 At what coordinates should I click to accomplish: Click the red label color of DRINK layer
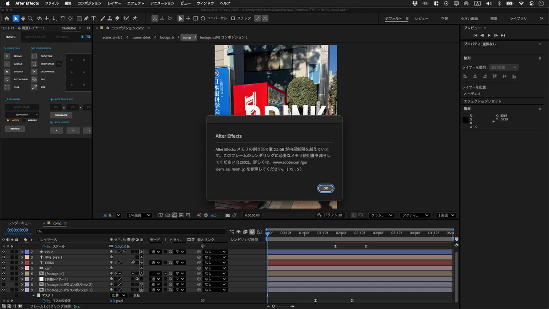coord(27,263)
